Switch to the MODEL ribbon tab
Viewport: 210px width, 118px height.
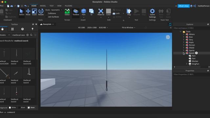tap(43, 6)
